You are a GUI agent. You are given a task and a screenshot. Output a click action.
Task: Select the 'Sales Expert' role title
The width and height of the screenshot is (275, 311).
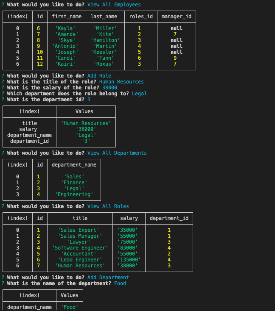[79, 230]
